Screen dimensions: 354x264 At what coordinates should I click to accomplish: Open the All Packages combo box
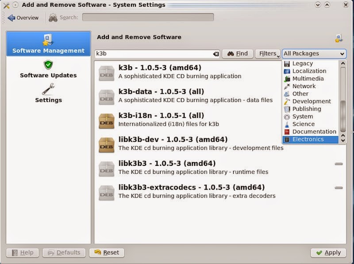314,54
